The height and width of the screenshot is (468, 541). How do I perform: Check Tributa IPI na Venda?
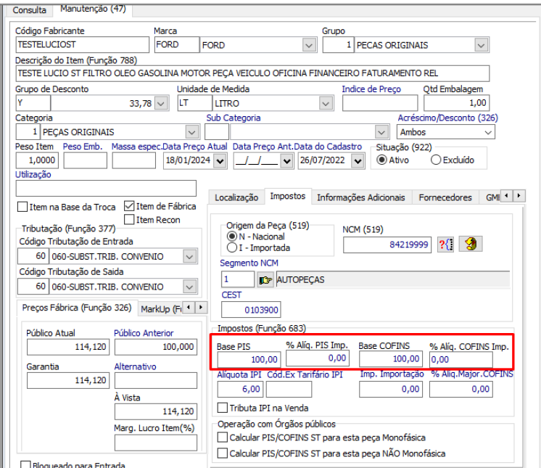223,408
